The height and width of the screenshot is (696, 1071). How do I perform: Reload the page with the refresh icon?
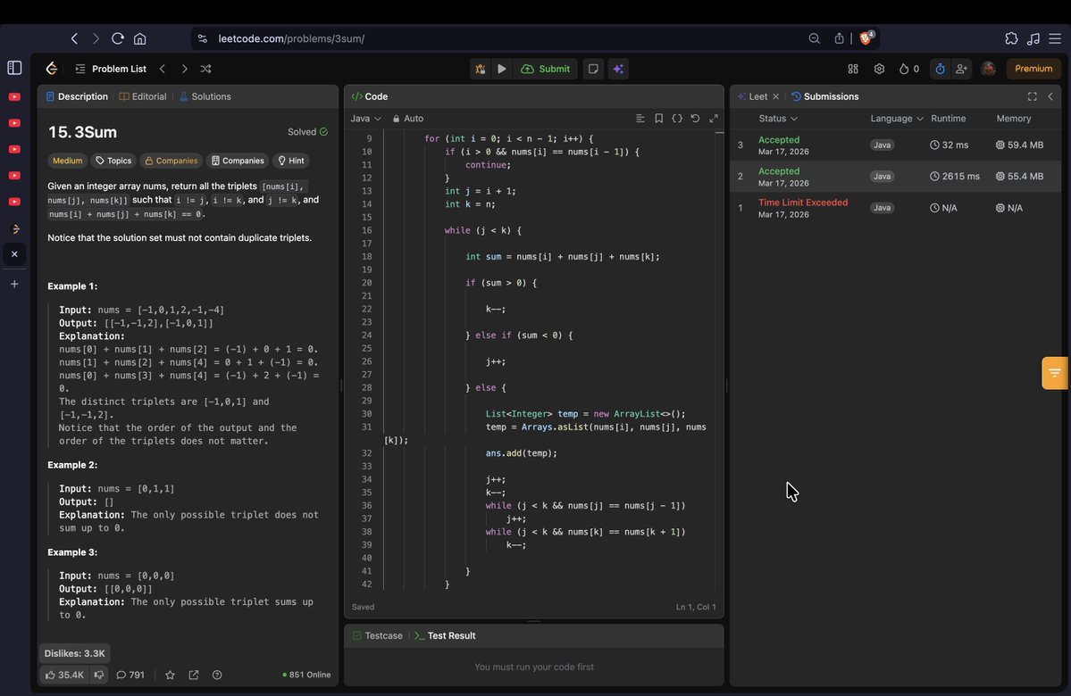coord(118,39)
